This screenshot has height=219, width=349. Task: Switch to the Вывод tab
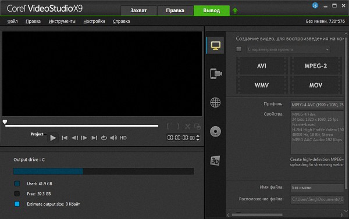tap(212, 10)
